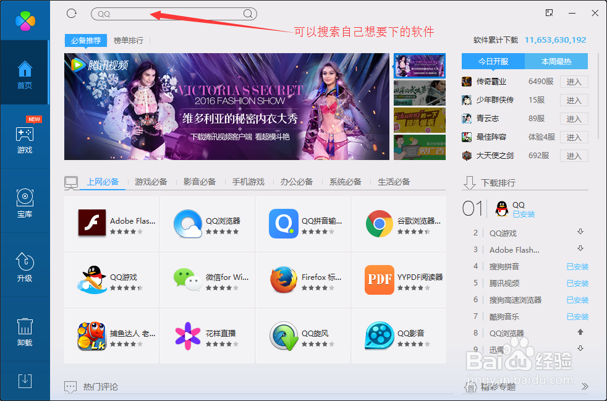Viewport: 607px width, 401px height.
Task: Click the Victoria's Secret main banner
Action: [x=227, y=106]
